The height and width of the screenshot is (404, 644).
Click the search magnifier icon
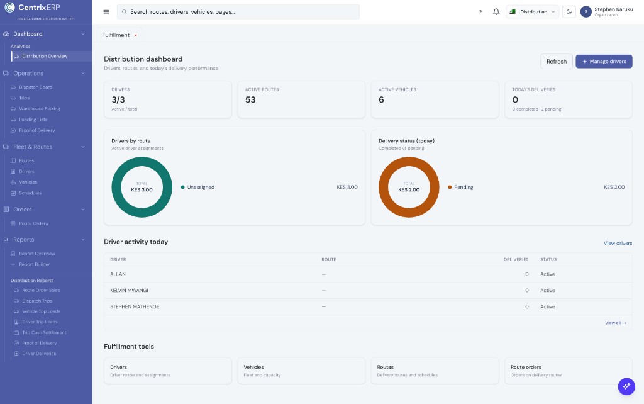click(124, 12)
